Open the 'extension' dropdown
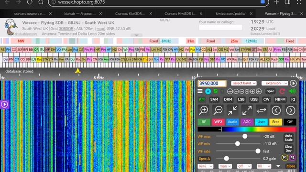Viewport: 306px width, 172px height. [274, 83]
